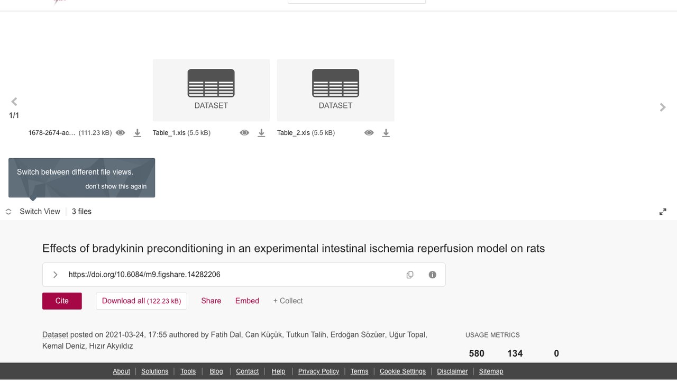Open the Contact footer link
The height and width of the screenshot is (381, 677).
tap(247, 371)
